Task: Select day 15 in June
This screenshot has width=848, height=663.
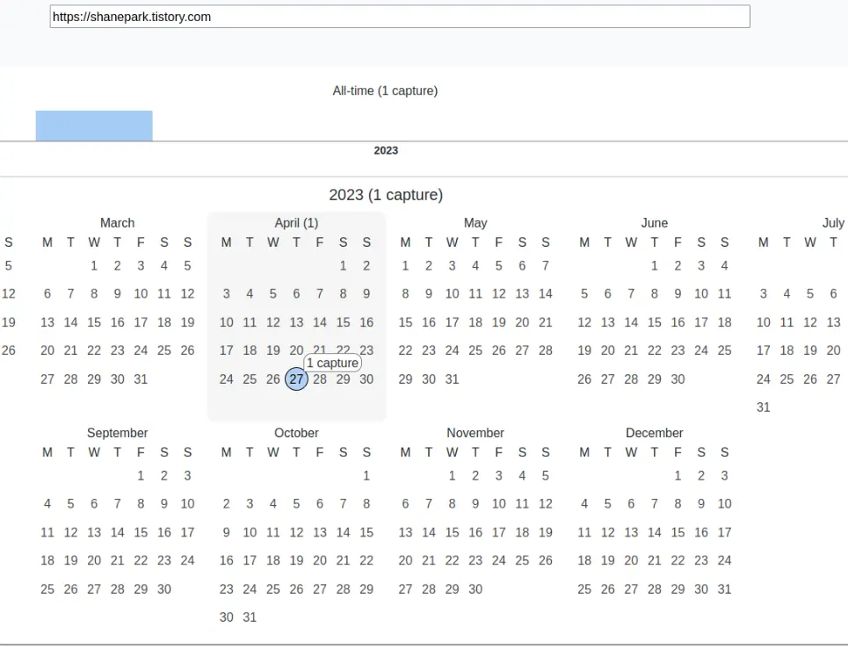Action: click(x=655, y=322)
